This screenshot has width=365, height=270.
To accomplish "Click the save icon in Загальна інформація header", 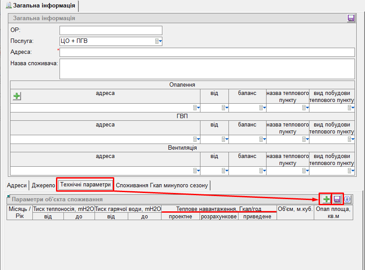I will pyautogui.click(x=351, y=18).
